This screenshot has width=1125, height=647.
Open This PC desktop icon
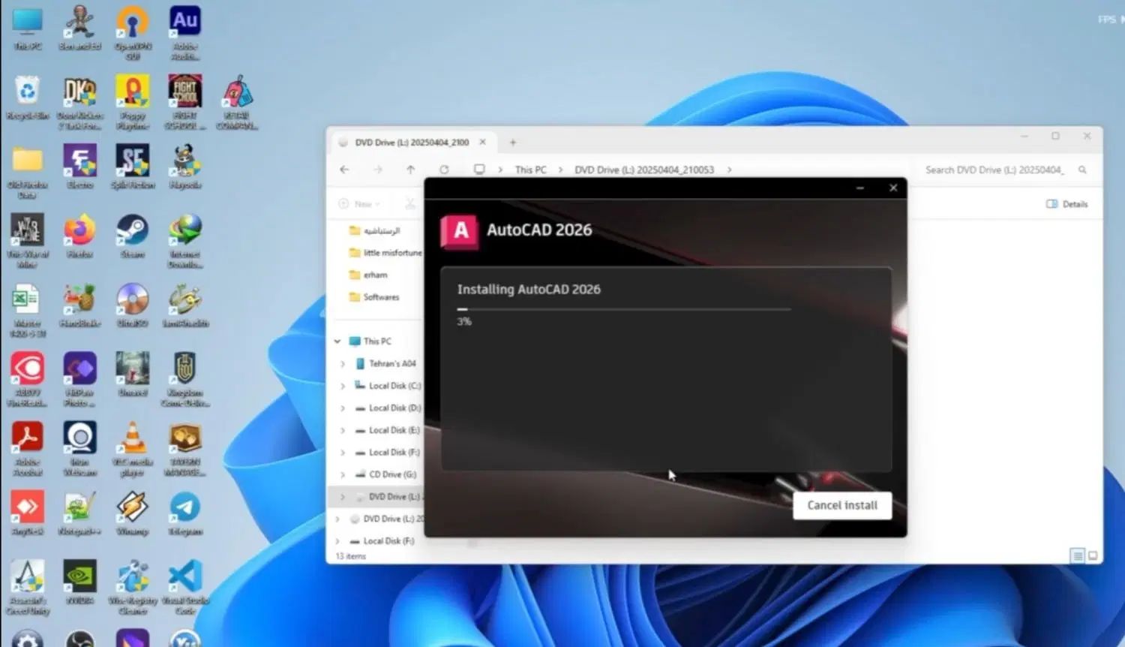tap(27, 29)
